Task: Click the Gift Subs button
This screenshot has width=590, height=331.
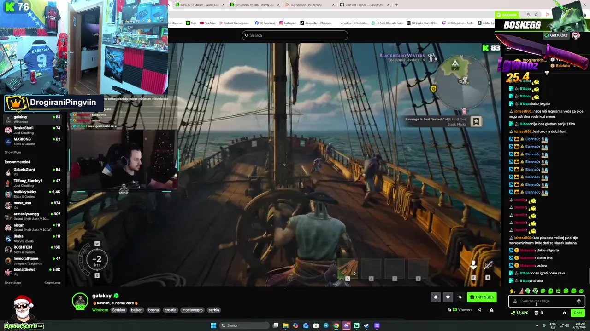Action: point(482,297)
